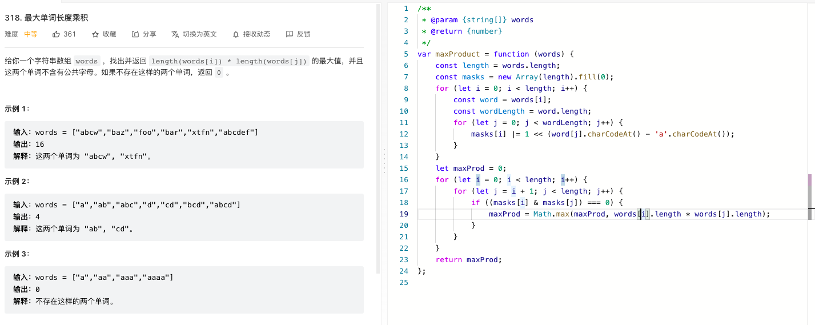Click the like count 361
The width and height of the screenshot is (815, 325).
tap(70, 34)
